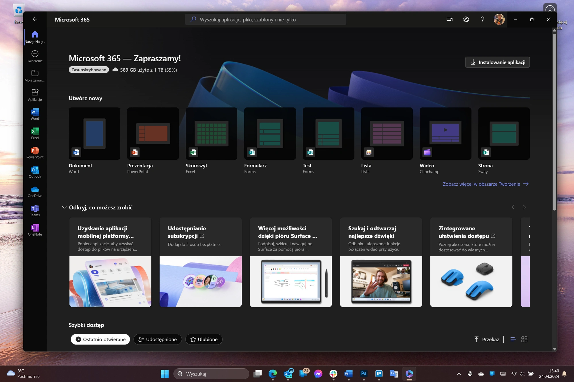Switch to grid view in Szybki dostęp
The width and height of the screenshot is (574, 382).
[x=524, y=339]
